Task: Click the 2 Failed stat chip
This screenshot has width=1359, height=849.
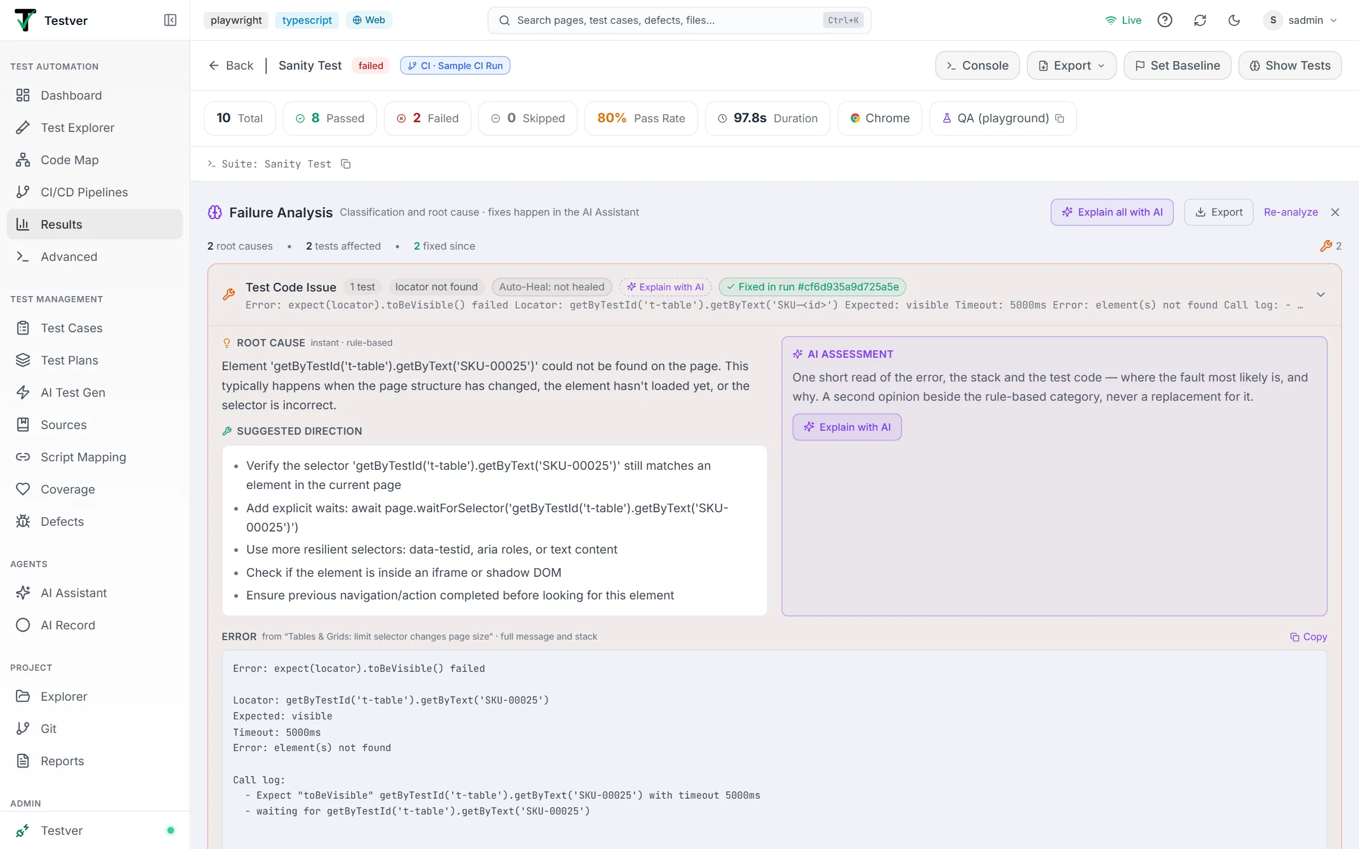Action: pos(428,118)
